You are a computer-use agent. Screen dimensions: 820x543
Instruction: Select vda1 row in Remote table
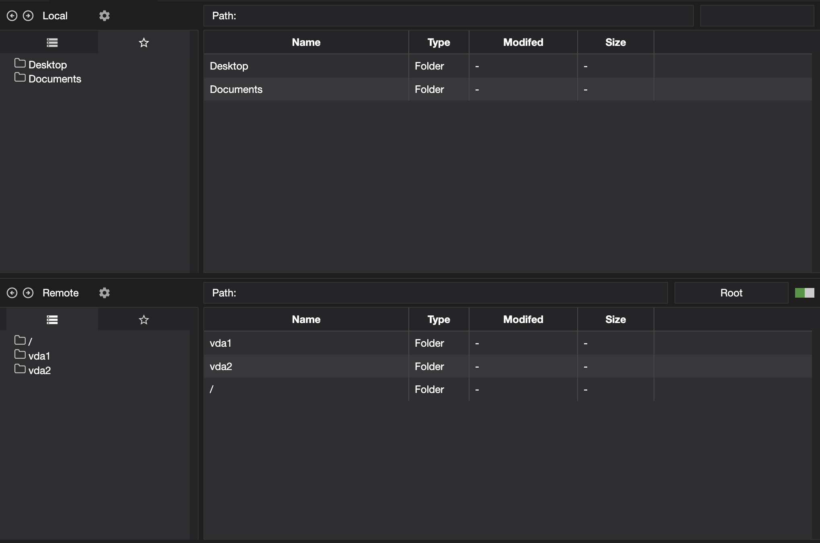pyautogui.click(x=508, y=343)
